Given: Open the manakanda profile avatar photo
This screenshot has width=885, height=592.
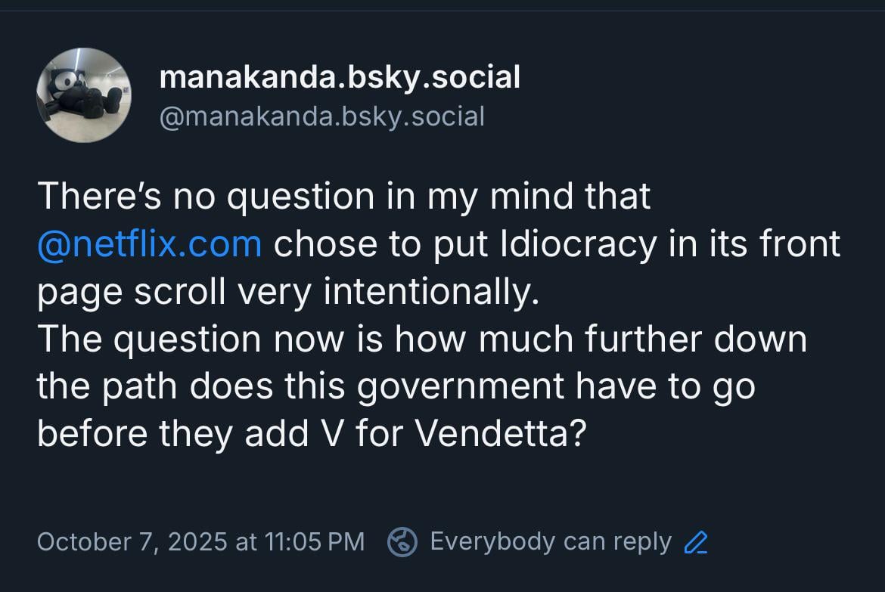Looking at the screenshot, I should click(x=84, y=95).
